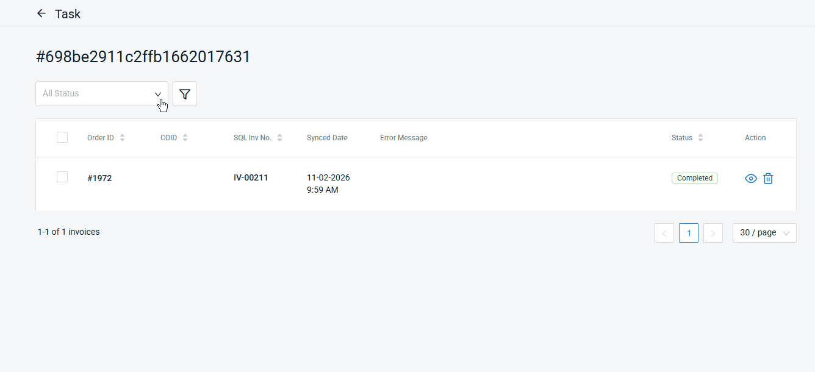Click the previous page arrow

coord(664,233)
